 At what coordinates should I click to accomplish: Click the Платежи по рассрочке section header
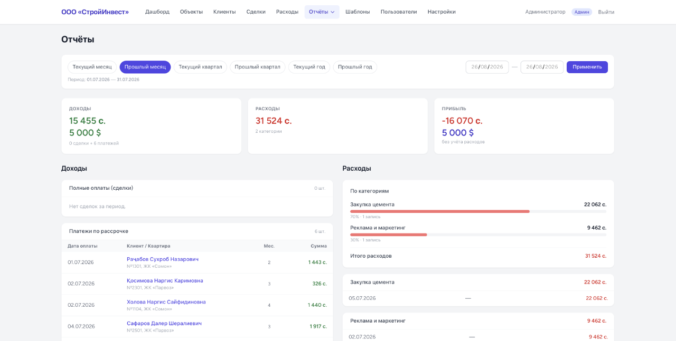197,231
